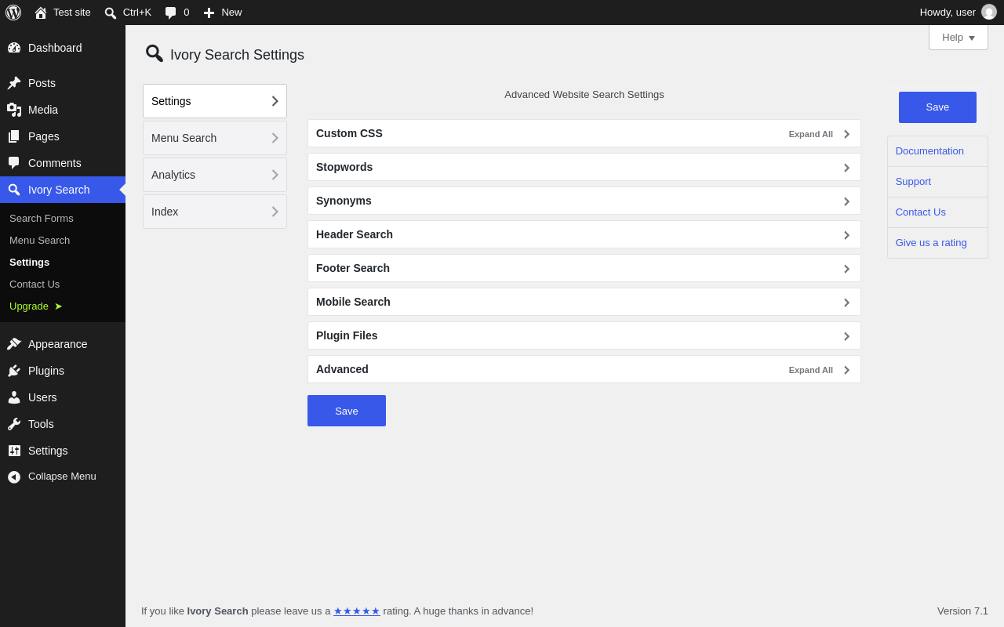
Task: Expand the Stopwords section chevron
Action: click(846, 168)
